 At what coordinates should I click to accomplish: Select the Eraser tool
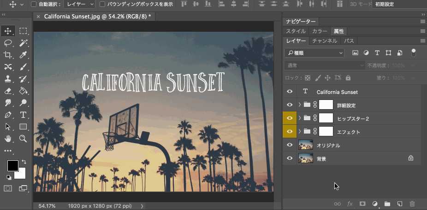tap(8, 91)
